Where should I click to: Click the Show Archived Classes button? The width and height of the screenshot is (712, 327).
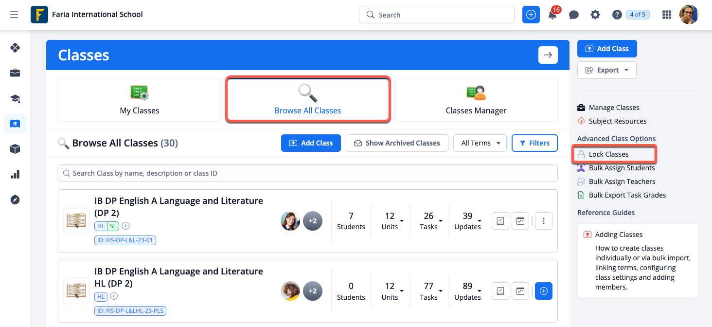pyautogui.click(x=397, y=143)
